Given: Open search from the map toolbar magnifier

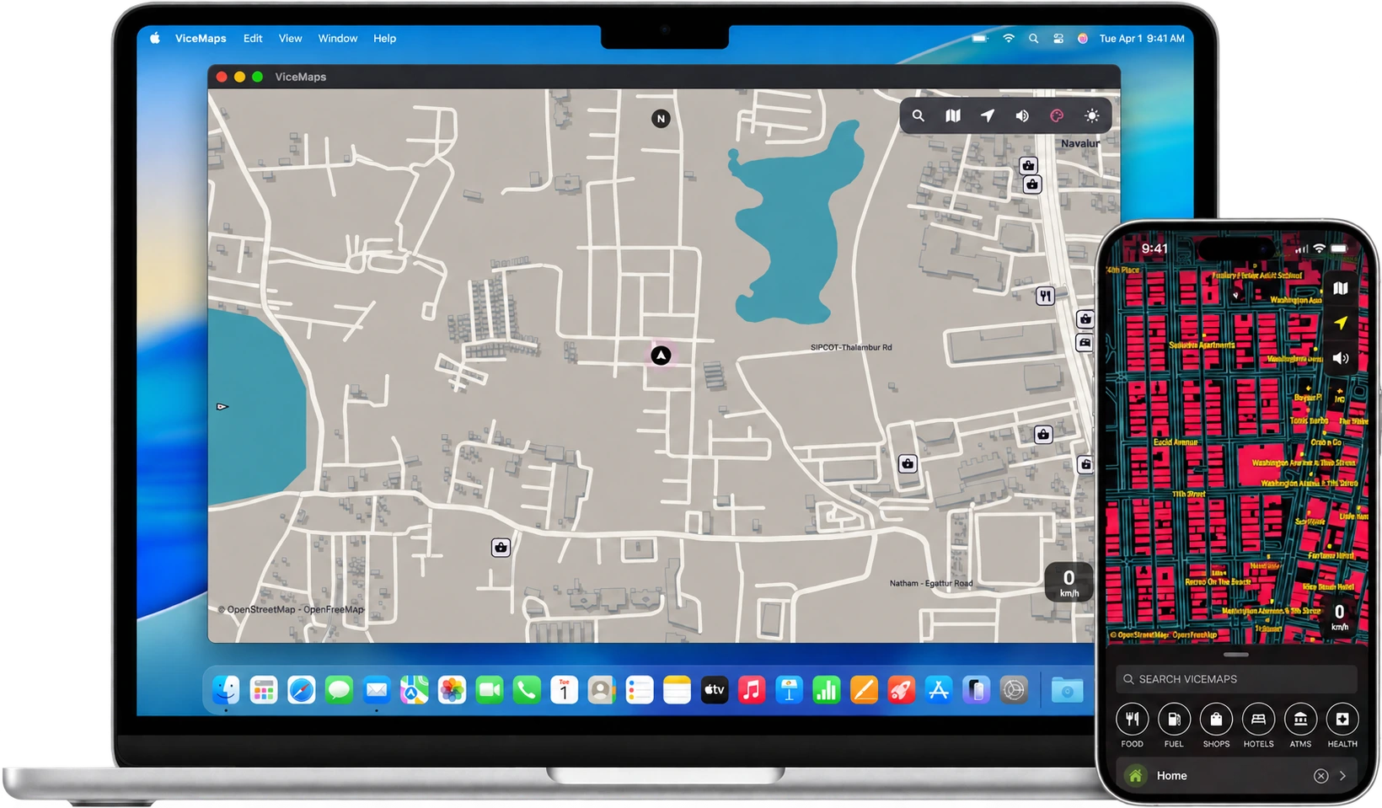Looking at the screenshot, I should point(919,116).
